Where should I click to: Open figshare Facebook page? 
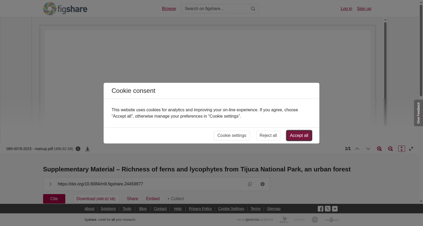(x=320, y=209)
